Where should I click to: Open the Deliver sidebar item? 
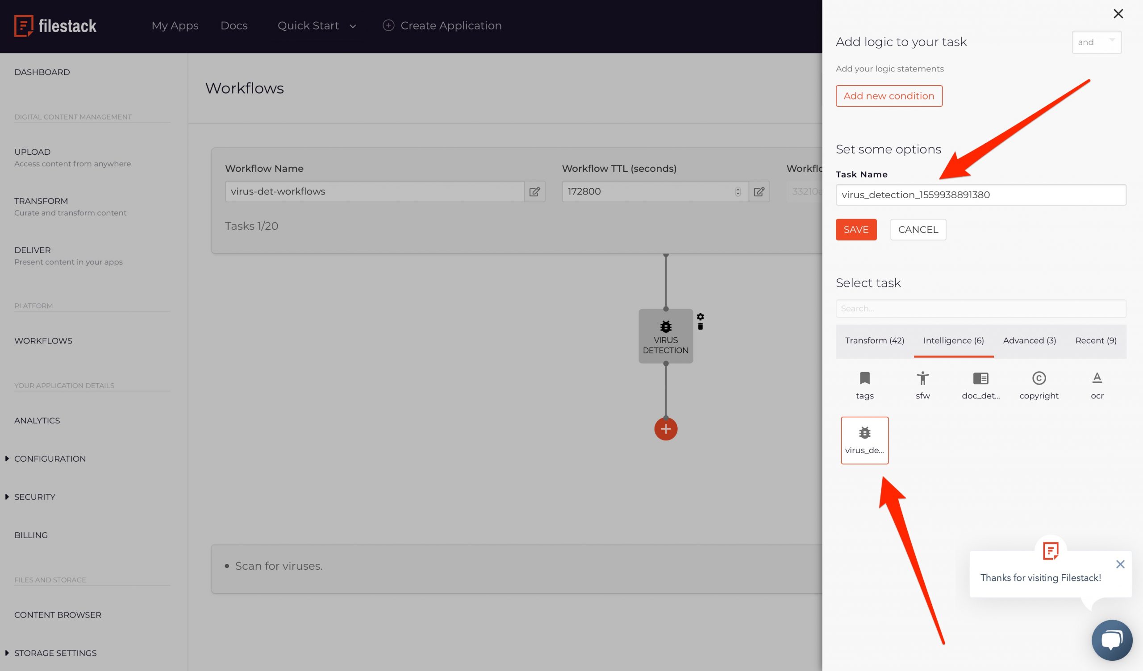click(x=68, y=256)
